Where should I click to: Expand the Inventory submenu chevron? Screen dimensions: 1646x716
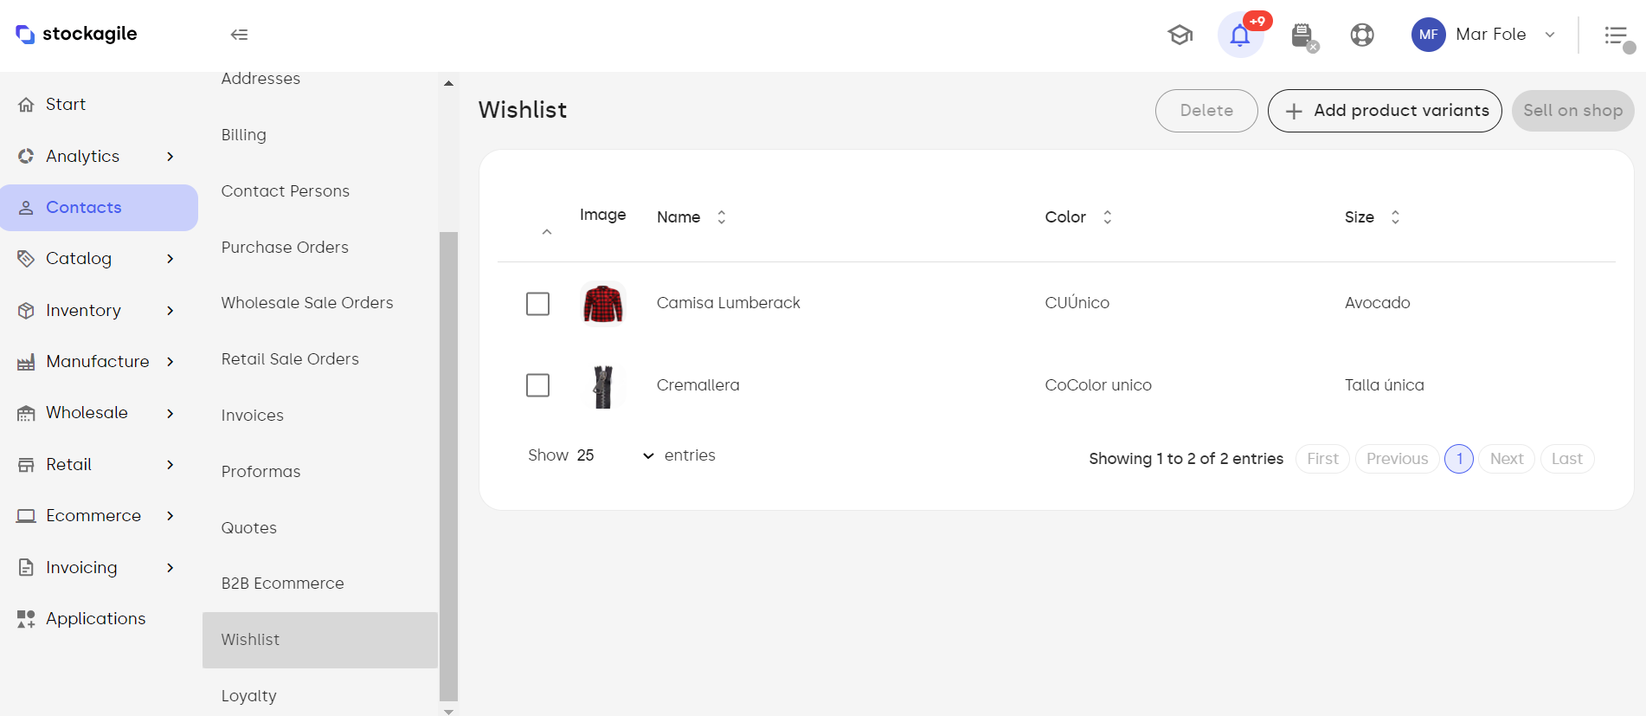point(170,311)
